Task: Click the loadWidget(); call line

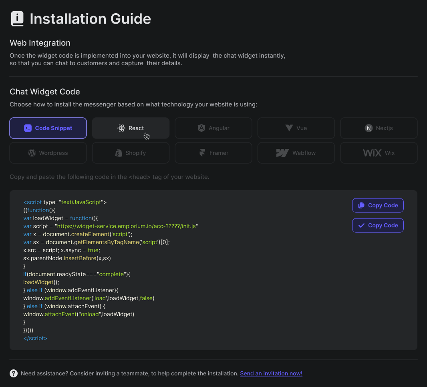Action: [x=41, y=282]
